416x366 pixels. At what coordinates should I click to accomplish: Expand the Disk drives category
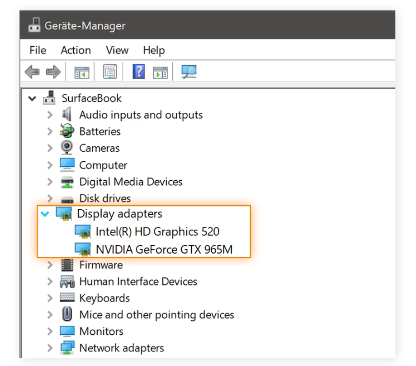coord(50,198)
